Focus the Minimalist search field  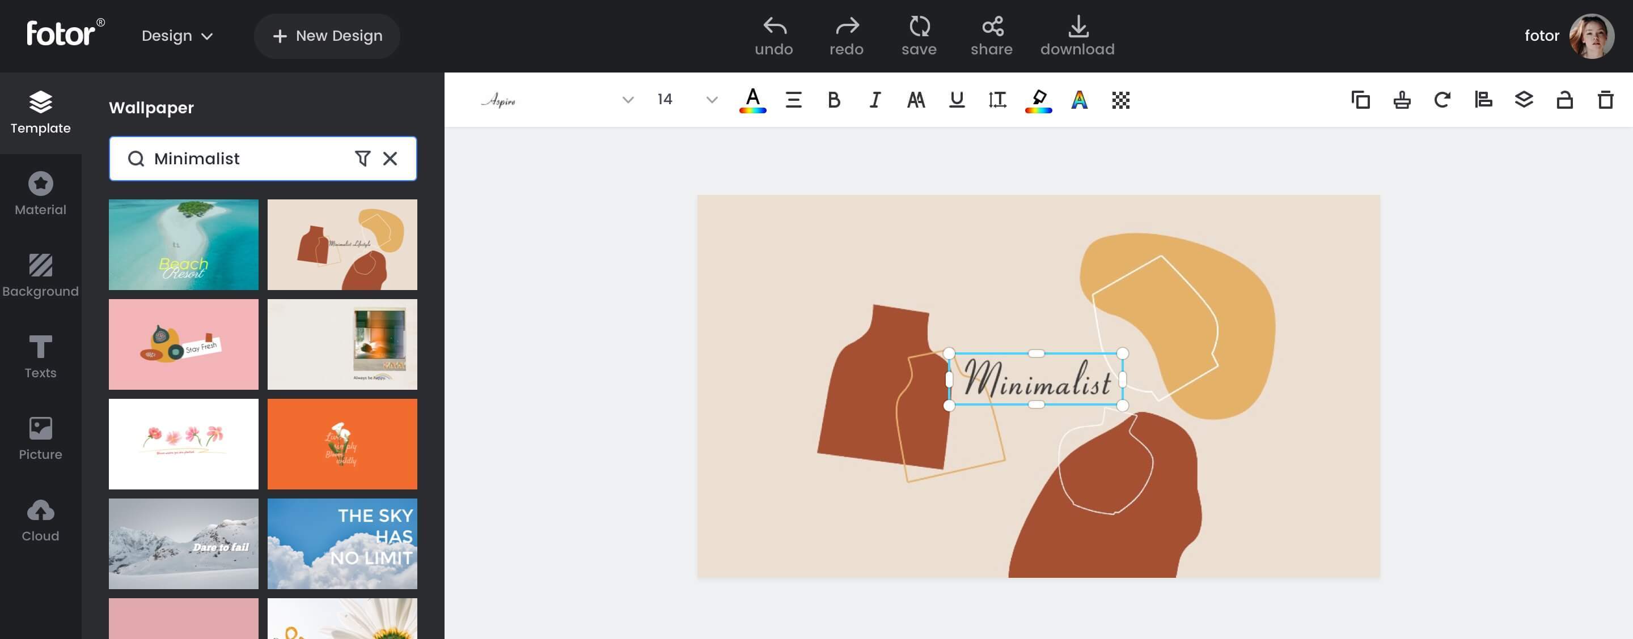[263, 158]
